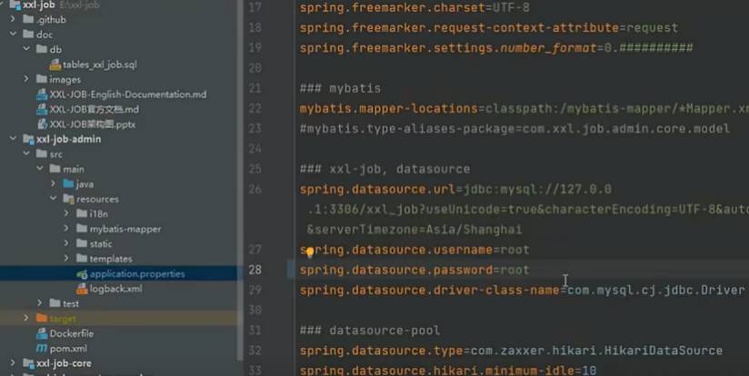Screen dimensions: 749x376
Task: Click the '### datasource-pool' comment line
Action: point(370,331)
